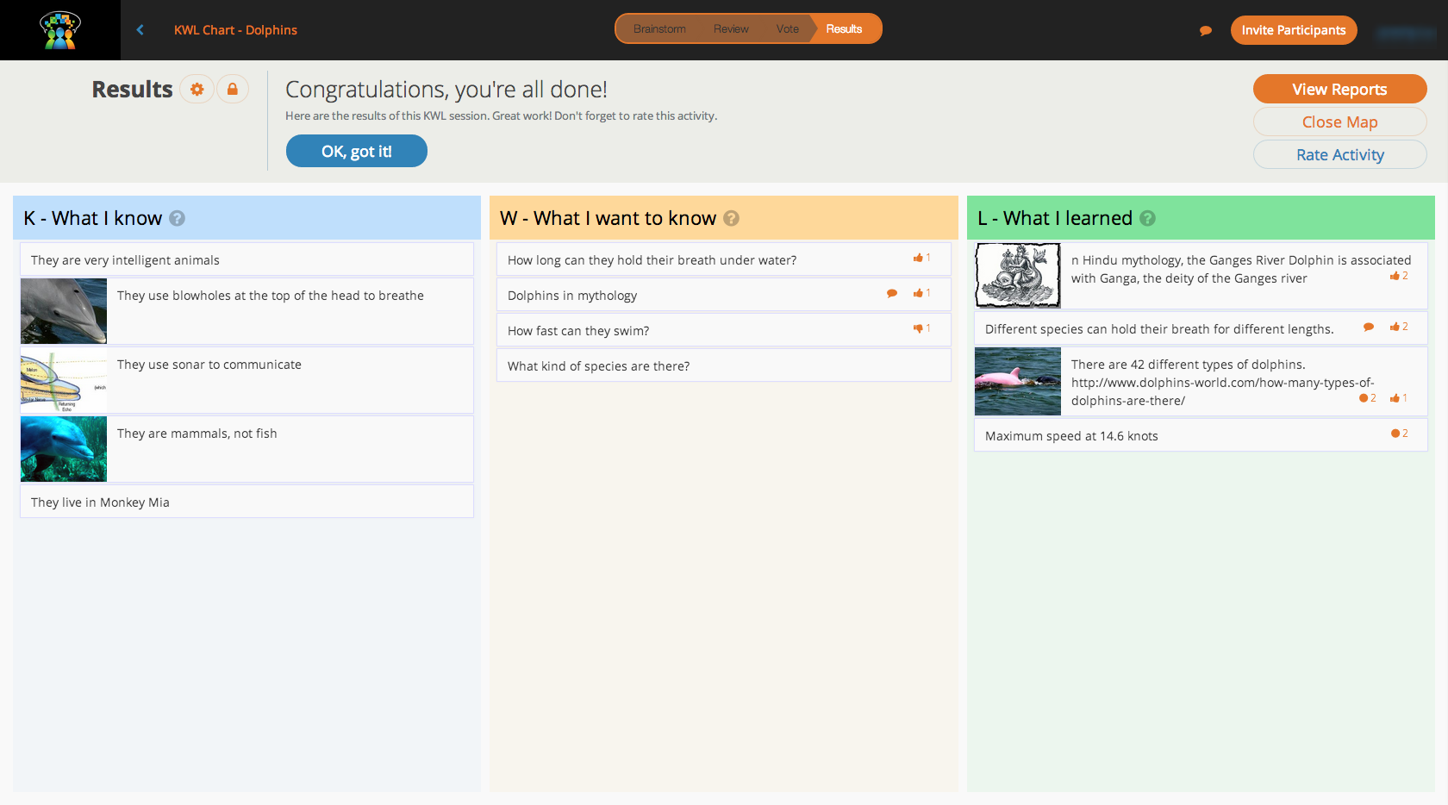This screenshot has width=1448, height=805.
Task: Open the Hindu mythology engraving thumbnail
Action: tap(1018, 275)
